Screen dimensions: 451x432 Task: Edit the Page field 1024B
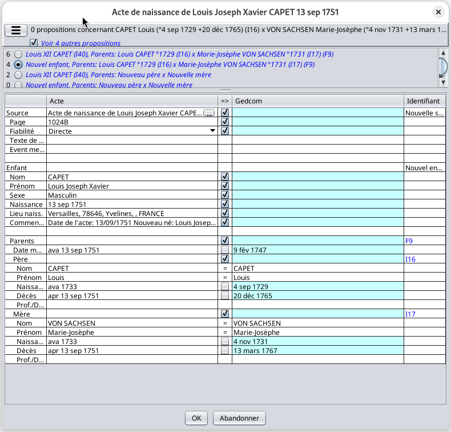click(x=132, y=122)
